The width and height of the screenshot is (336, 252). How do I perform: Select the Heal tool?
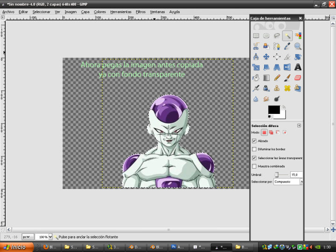287,88
